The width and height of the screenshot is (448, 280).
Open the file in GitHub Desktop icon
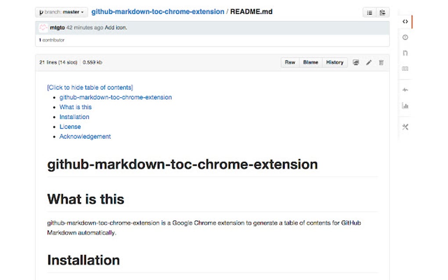(356, 62)
